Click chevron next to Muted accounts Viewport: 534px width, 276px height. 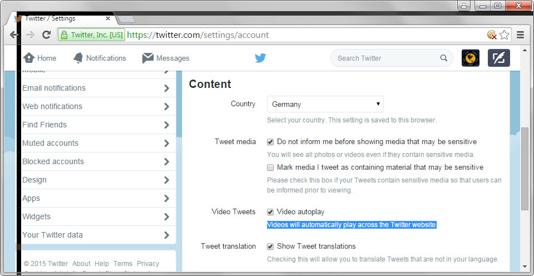166,144
